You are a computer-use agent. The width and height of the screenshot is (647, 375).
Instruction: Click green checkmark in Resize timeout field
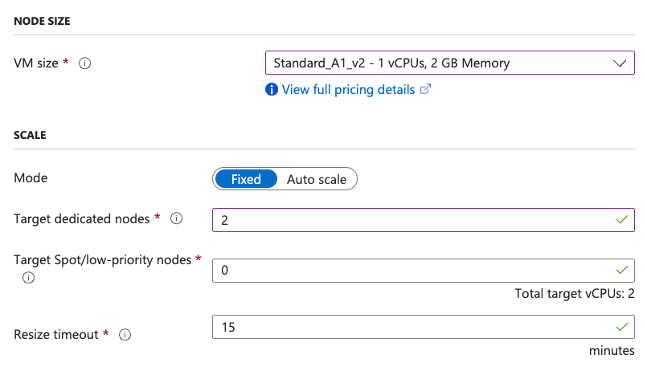(621, 327)
